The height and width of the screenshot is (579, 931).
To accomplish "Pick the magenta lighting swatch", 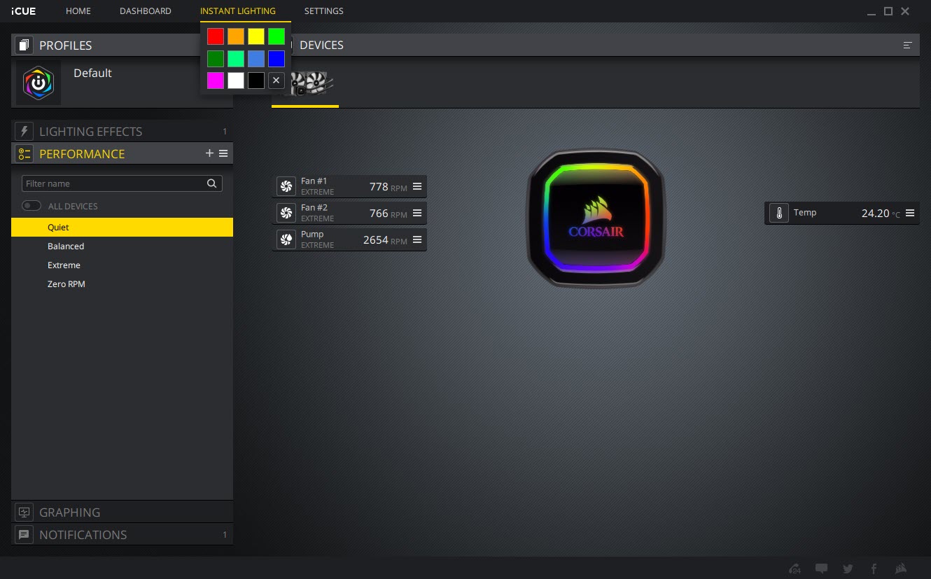I will coord(216,80).
